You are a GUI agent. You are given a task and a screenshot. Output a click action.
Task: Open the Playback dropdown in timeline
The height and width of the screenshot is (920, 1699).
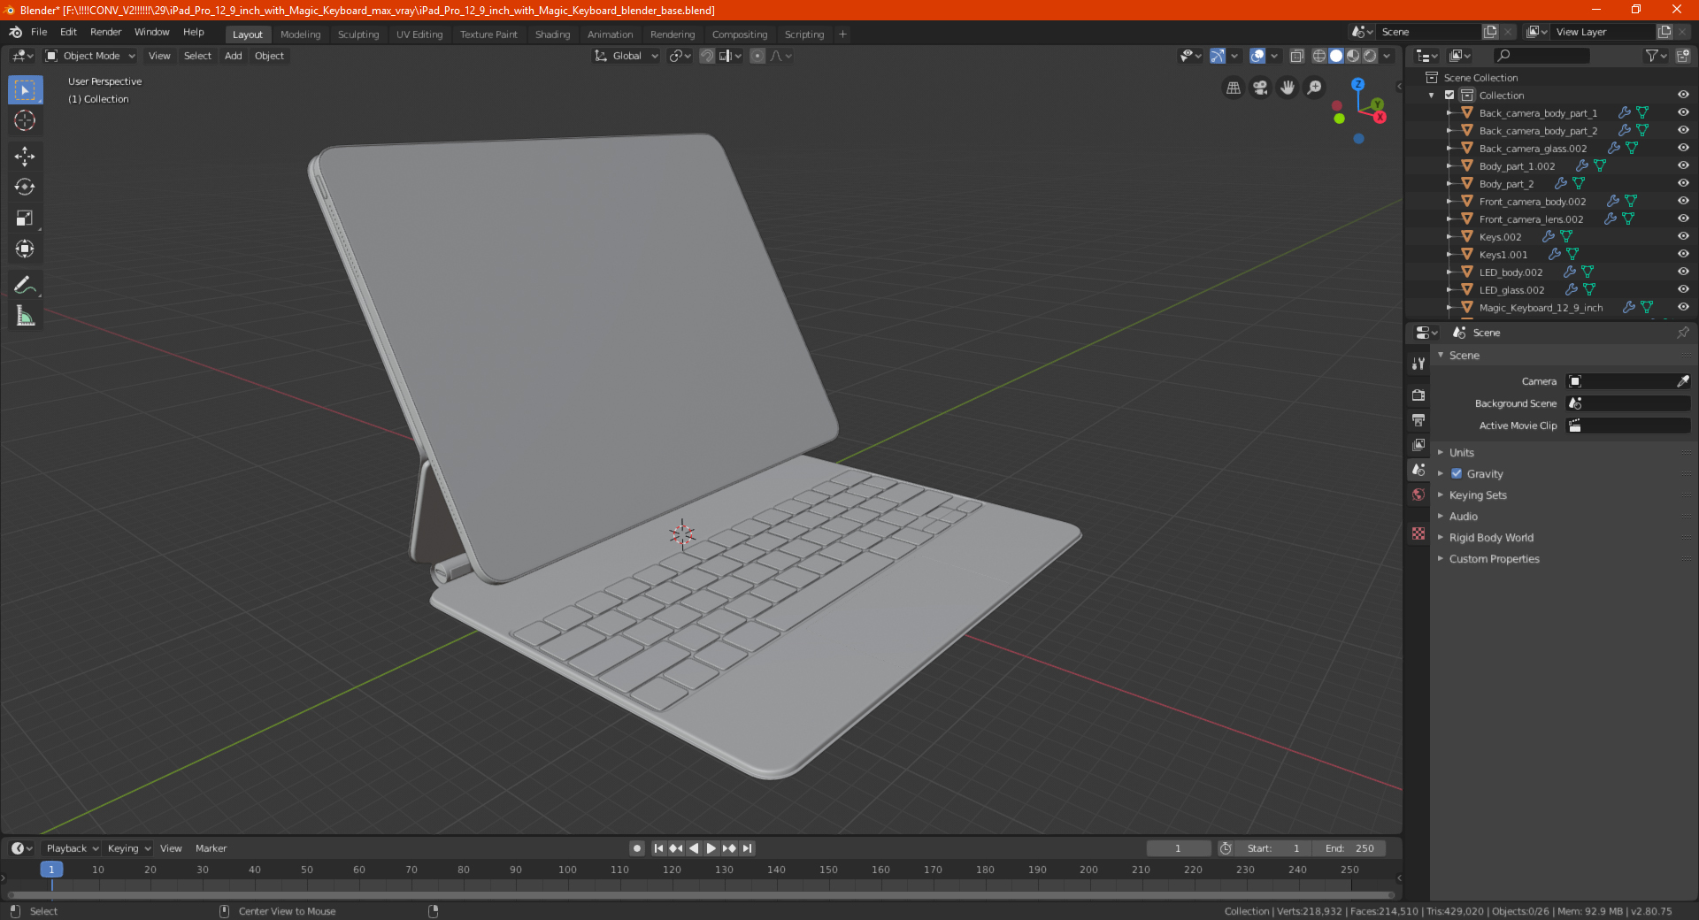point(73,848)
